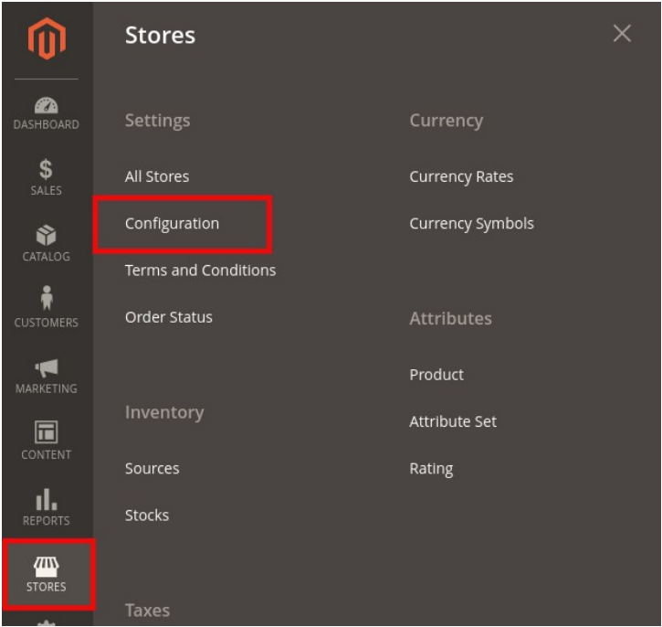Open Currency Rates page
The height and width of the screenshot is (627, 662).
pyautogui.click(x=461, y=176)
